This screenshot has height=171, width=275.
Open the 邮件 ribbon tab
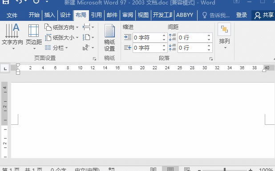point(112,15)
